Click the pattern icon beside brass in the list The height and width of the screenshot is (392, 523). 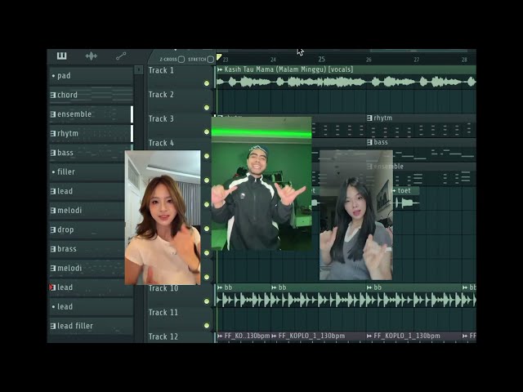[x=53, y=249]
